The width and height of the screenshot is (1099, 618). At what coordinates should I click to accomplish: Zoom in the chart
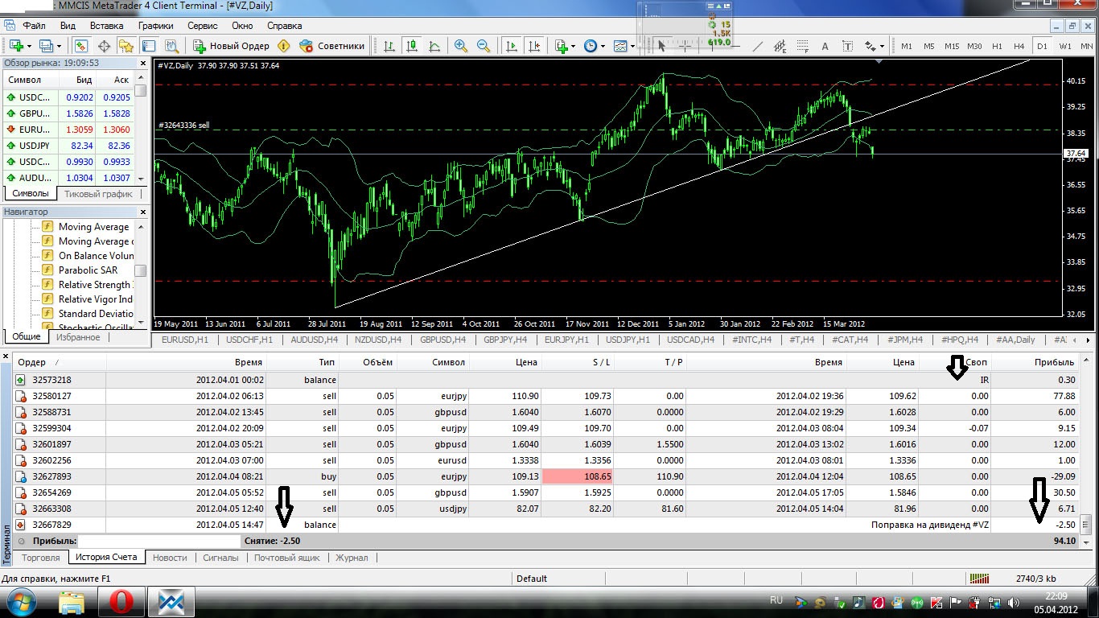coord(461,46)
